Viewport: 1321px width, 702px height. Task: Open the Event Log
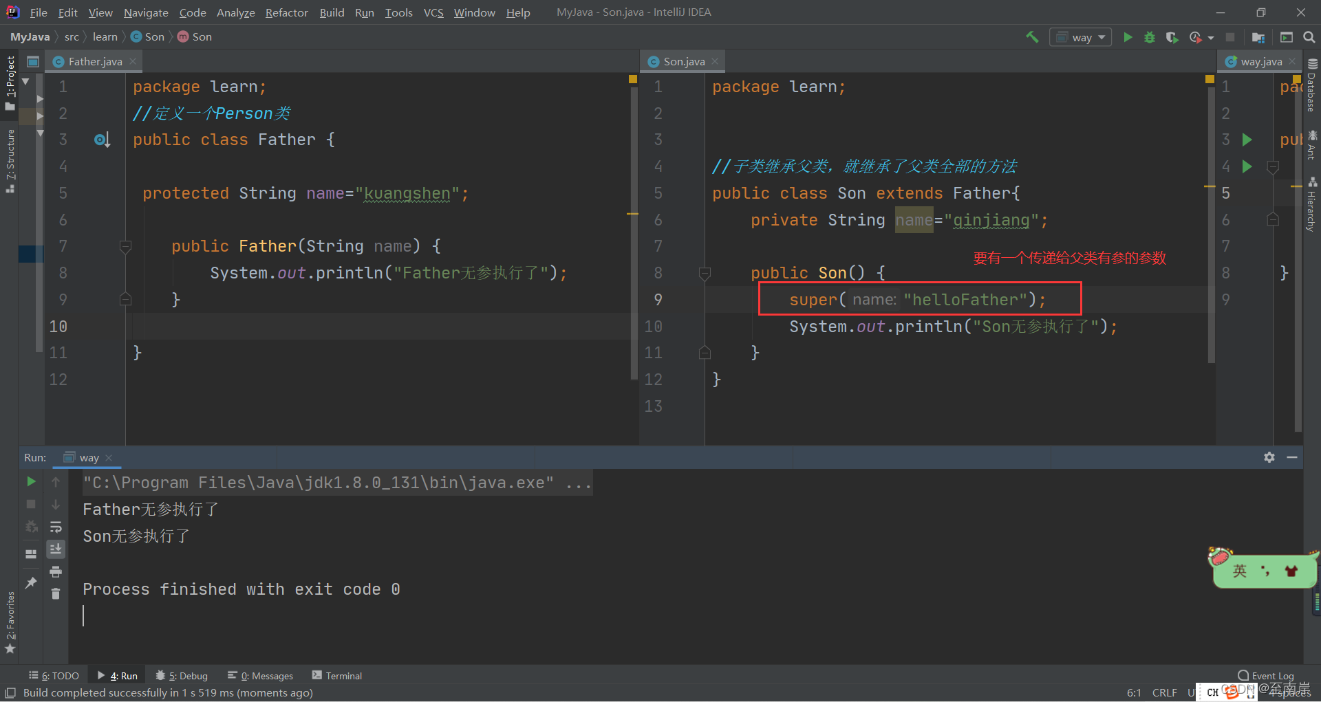coord(1266,676)
